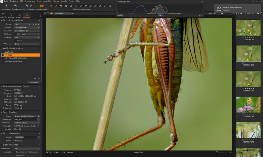Select thumbnail 106A8343.CR3 with butterfly
The width and height of the screenshot is (263, 157).
pos(248,105)
